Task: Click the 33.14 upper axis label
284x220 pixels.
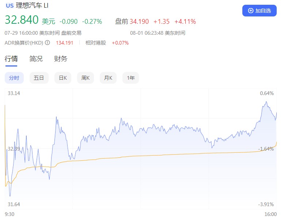Action: point(14,93)
